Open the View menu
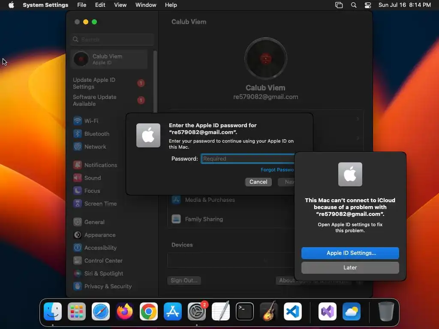The image size is (439, 329). pos(120,5)
